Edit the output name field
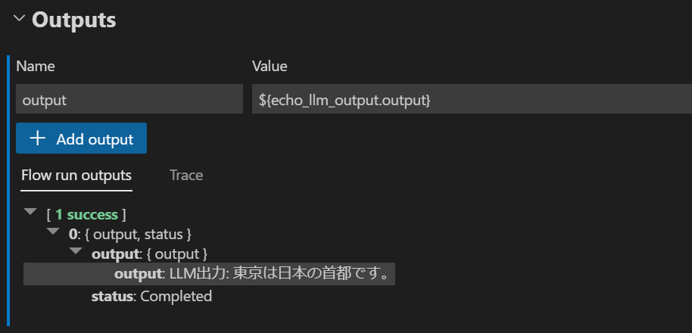This screenshot has width=692, height=333. 129,99
